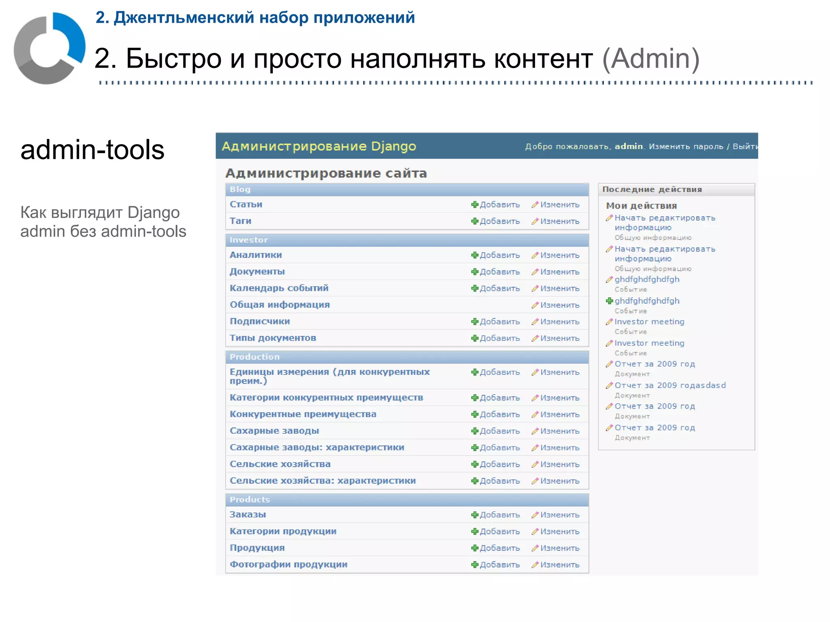Click Изменить text in Заказы row
Viewport: 830px width, 622px height.
[560, 515]
